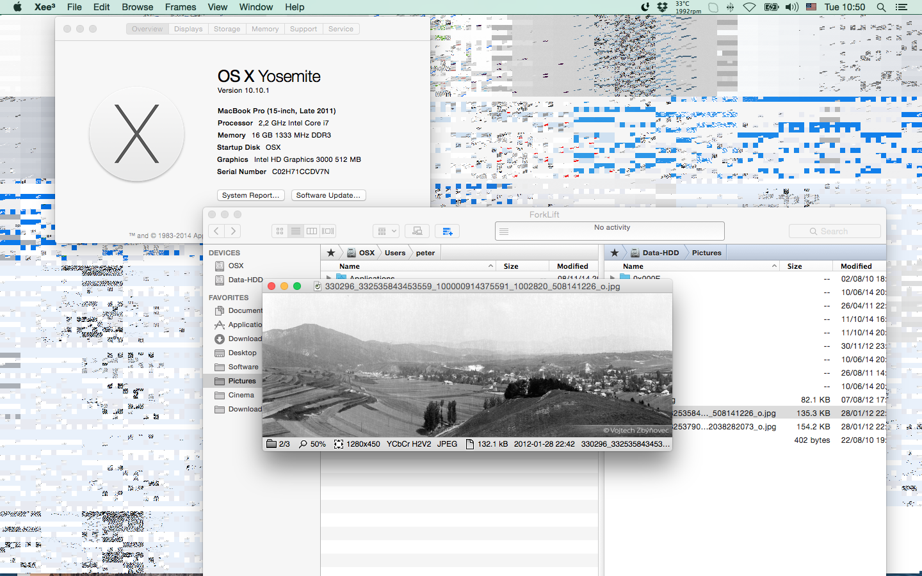Select the OSX drive in the Devices sidebar
The image size is (922, 576).
(x=236, y=266)
